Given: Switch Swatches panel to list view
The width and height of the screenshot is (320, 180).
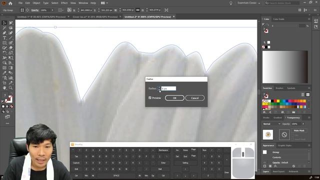Looking at the screenshot, I should [x=302, y=94].
